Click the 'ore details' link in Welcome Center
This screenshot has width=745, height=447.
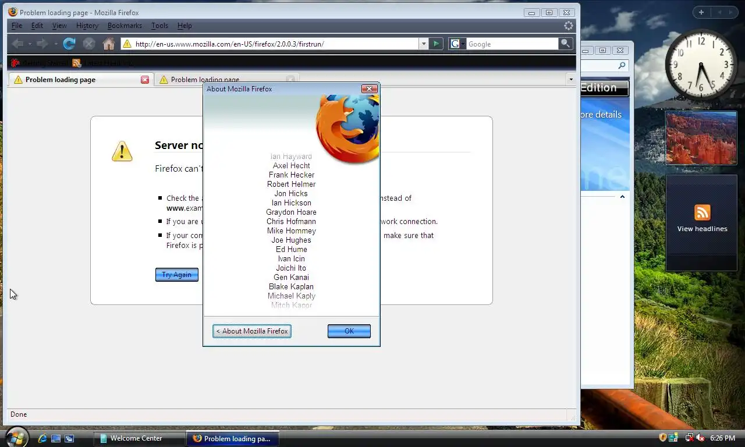601,115
